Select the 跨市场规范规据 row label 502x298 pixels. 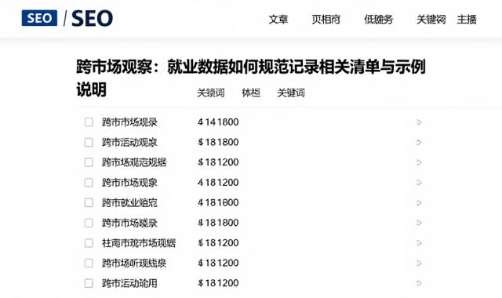134,162
